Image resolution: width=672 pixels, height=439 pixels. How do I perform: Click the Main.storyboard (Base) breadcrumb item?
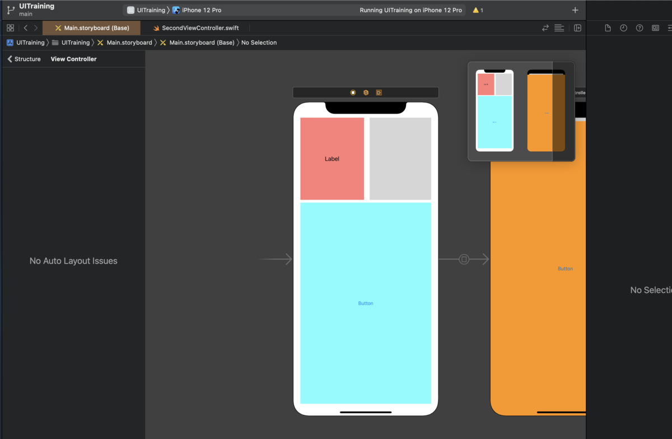197,43
